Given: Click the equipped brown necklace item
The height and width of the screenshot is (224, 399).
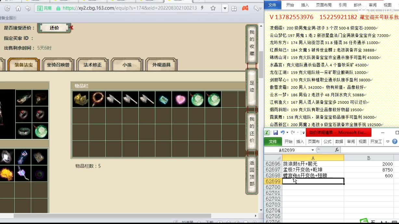Looking at the screenshot, I should point(40,98).
